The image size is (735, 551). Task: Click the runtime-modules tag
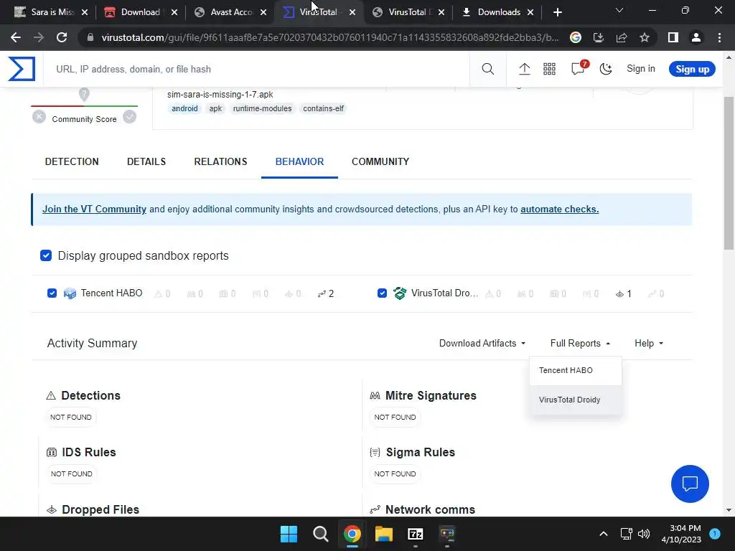click(x=263, y=109)
